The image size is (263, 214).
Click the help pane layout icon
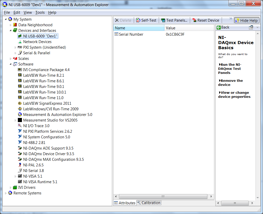tap(251, 28)
